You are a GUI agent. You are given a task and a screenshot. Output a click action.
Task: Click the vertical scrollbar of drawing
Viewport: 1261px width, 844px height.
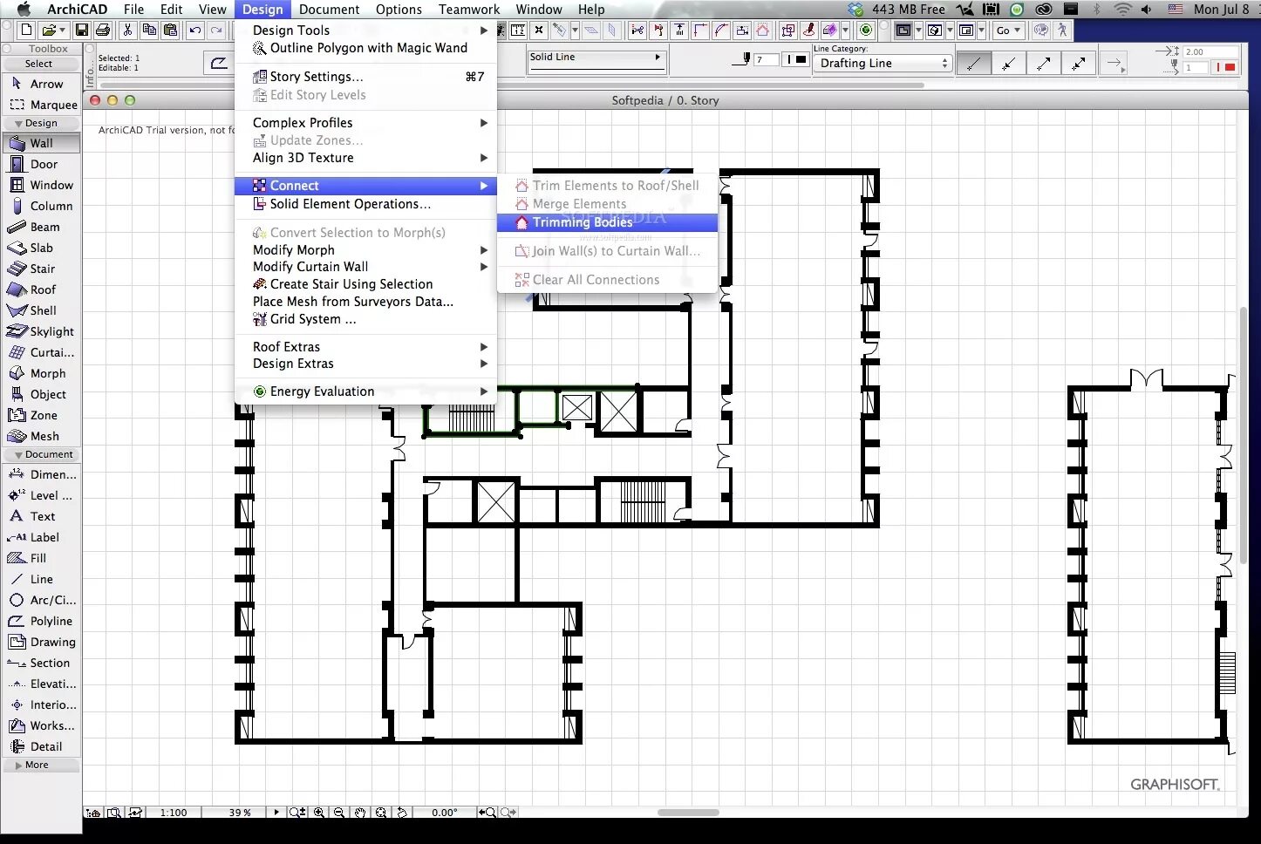pyautogui.click(x=1243, y=436)
